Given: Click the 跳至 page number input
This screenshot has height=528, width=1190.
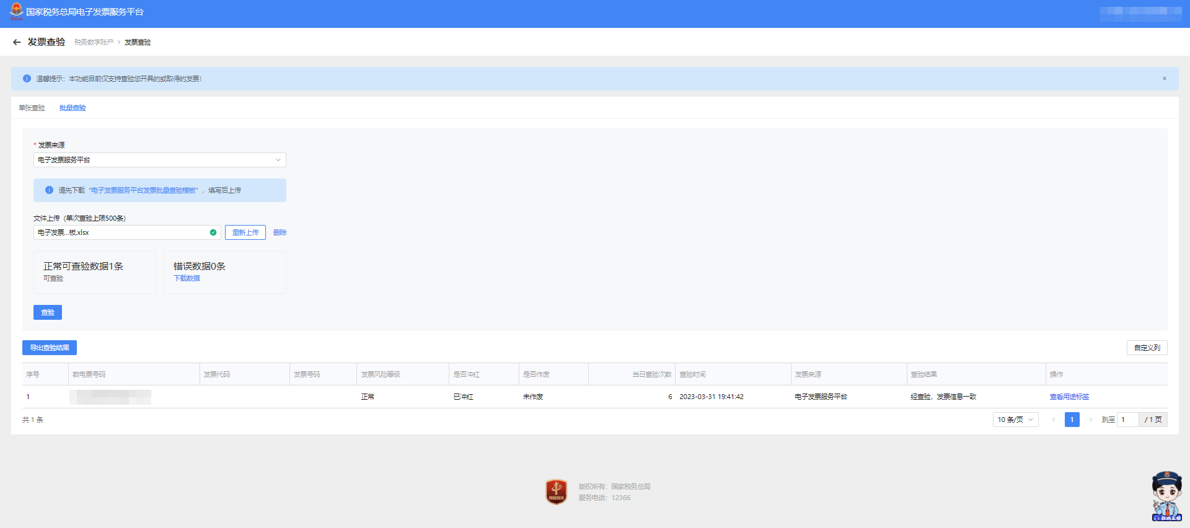Looking at the screenshot, I should [x=1128, y=420].
